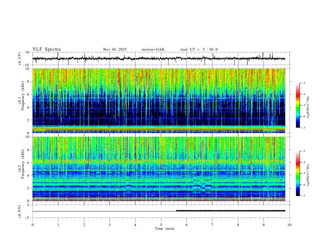
Task: Click the time axis tick label "0"
Action: [33, 225]
